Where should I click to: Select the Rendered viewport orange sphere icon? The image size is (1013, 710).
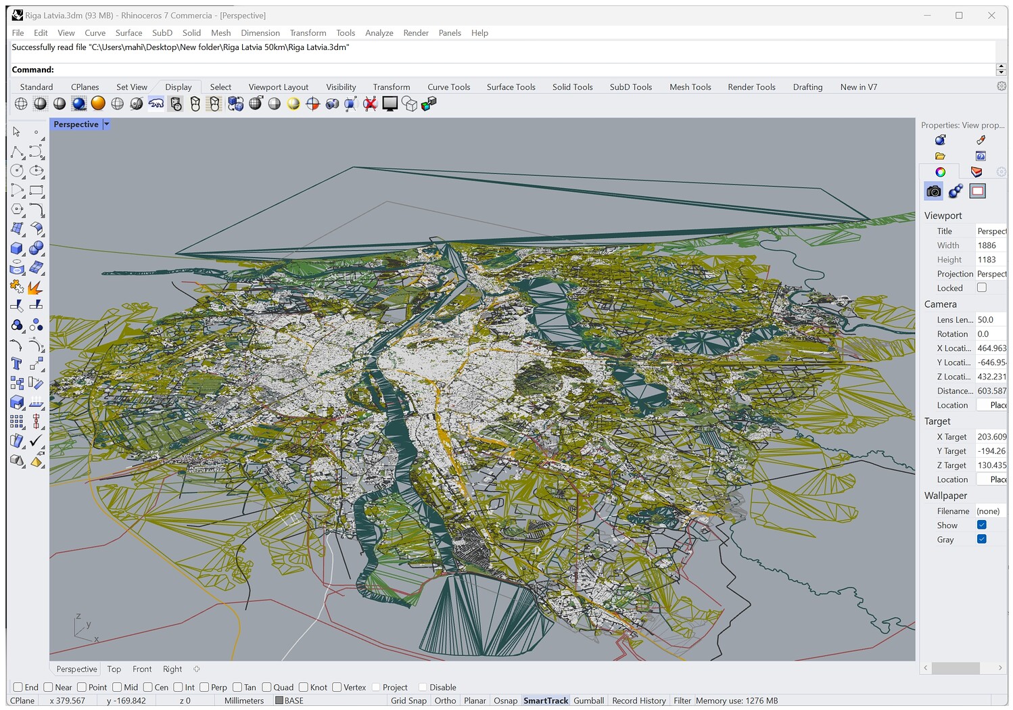click(x=98, y=103)
